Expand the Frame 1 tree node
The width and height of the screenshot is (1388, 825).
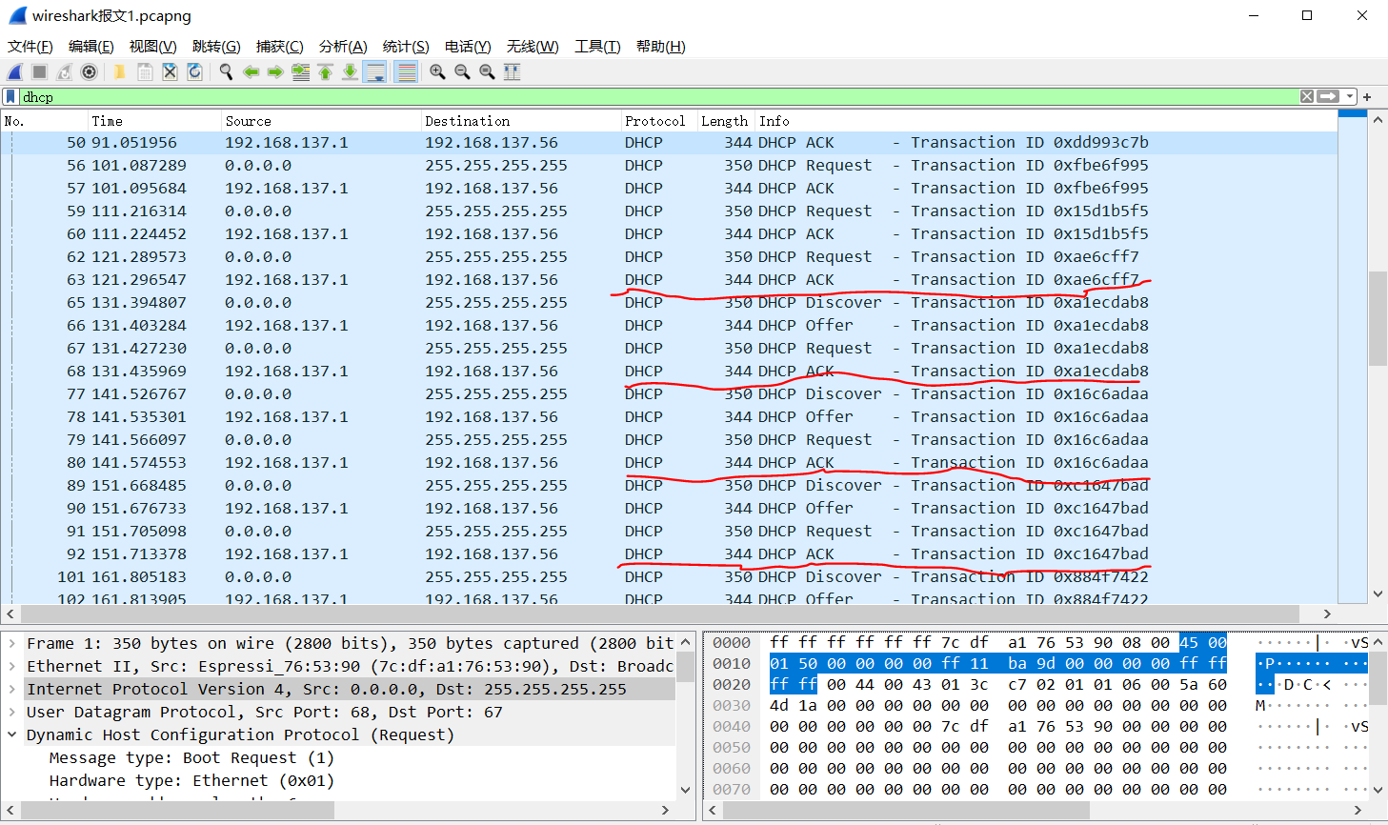coord(11,643)
